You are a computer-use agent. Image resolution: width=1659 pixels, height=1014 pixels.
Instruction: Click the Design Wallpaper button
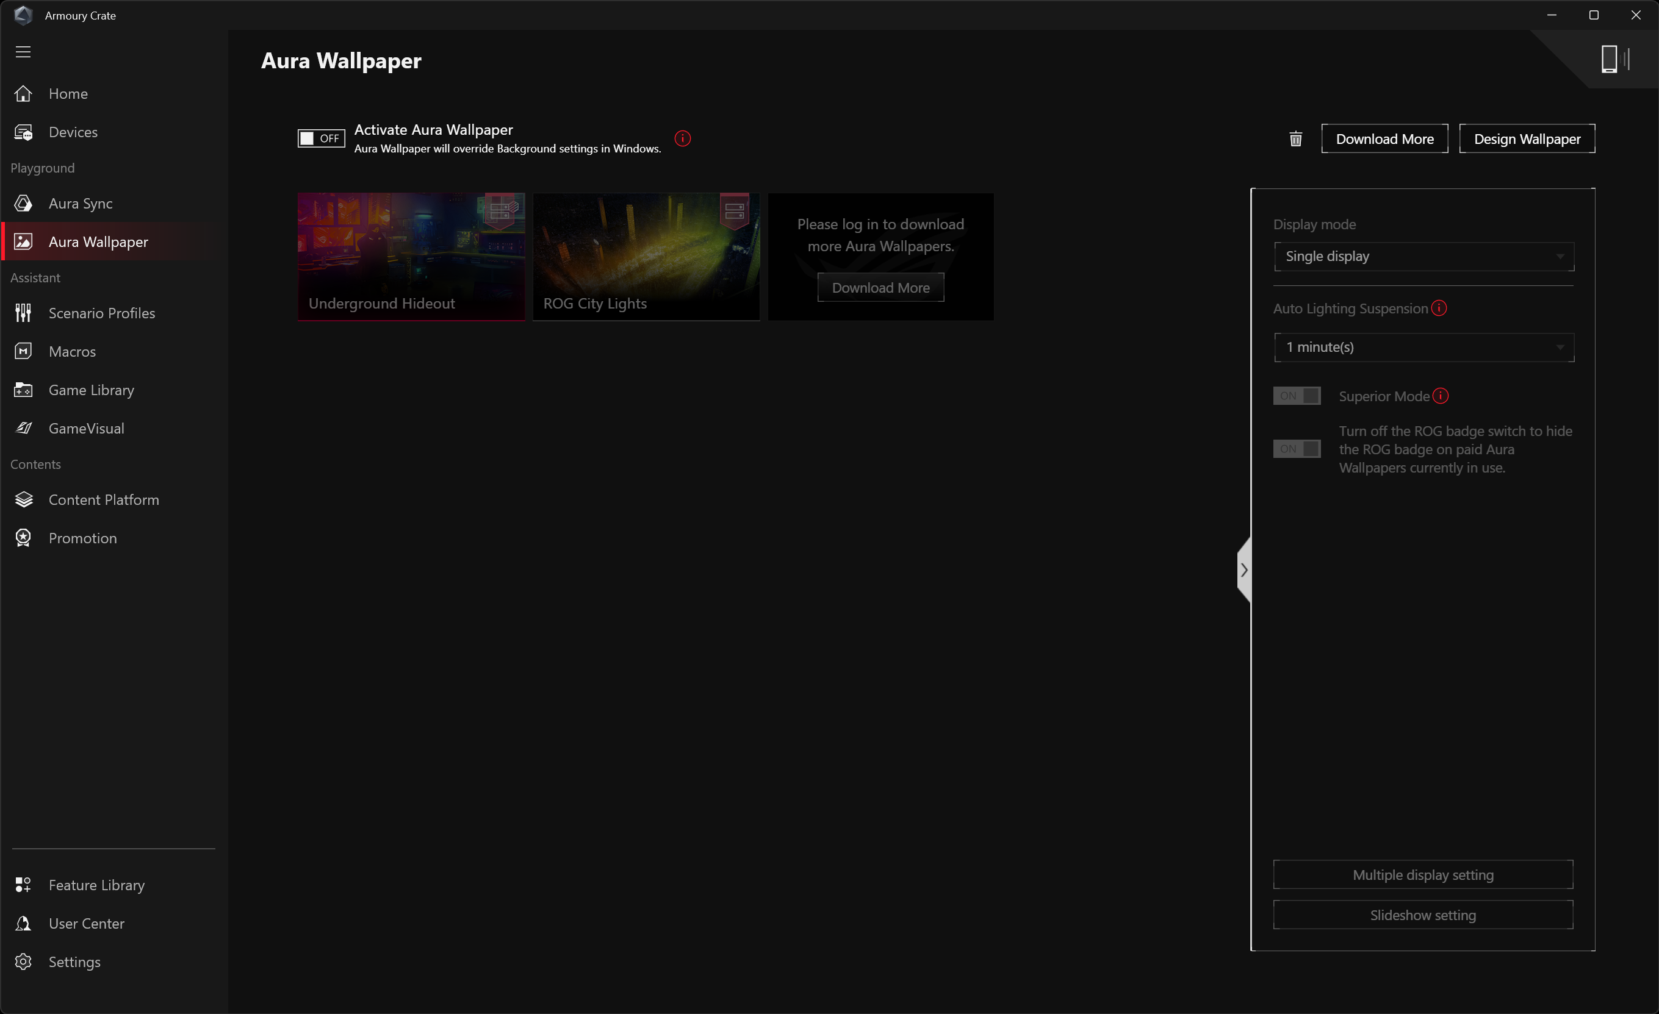coord(1527,139)
